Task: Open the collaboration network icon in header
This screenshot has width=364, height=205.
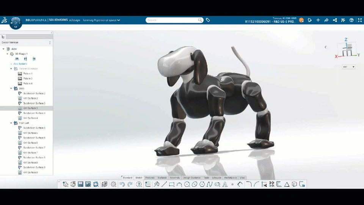Action: 335,20
